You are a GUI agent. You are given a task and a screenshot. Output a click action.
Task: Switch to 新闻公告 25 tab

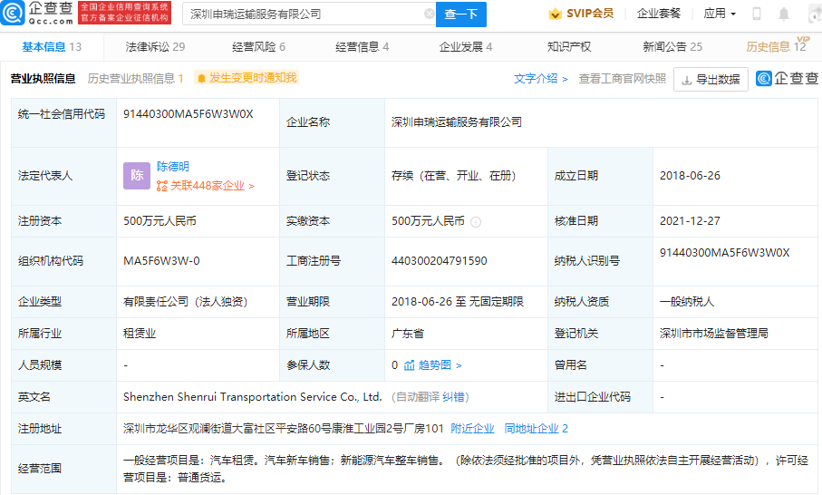click(x=672, y=46)
